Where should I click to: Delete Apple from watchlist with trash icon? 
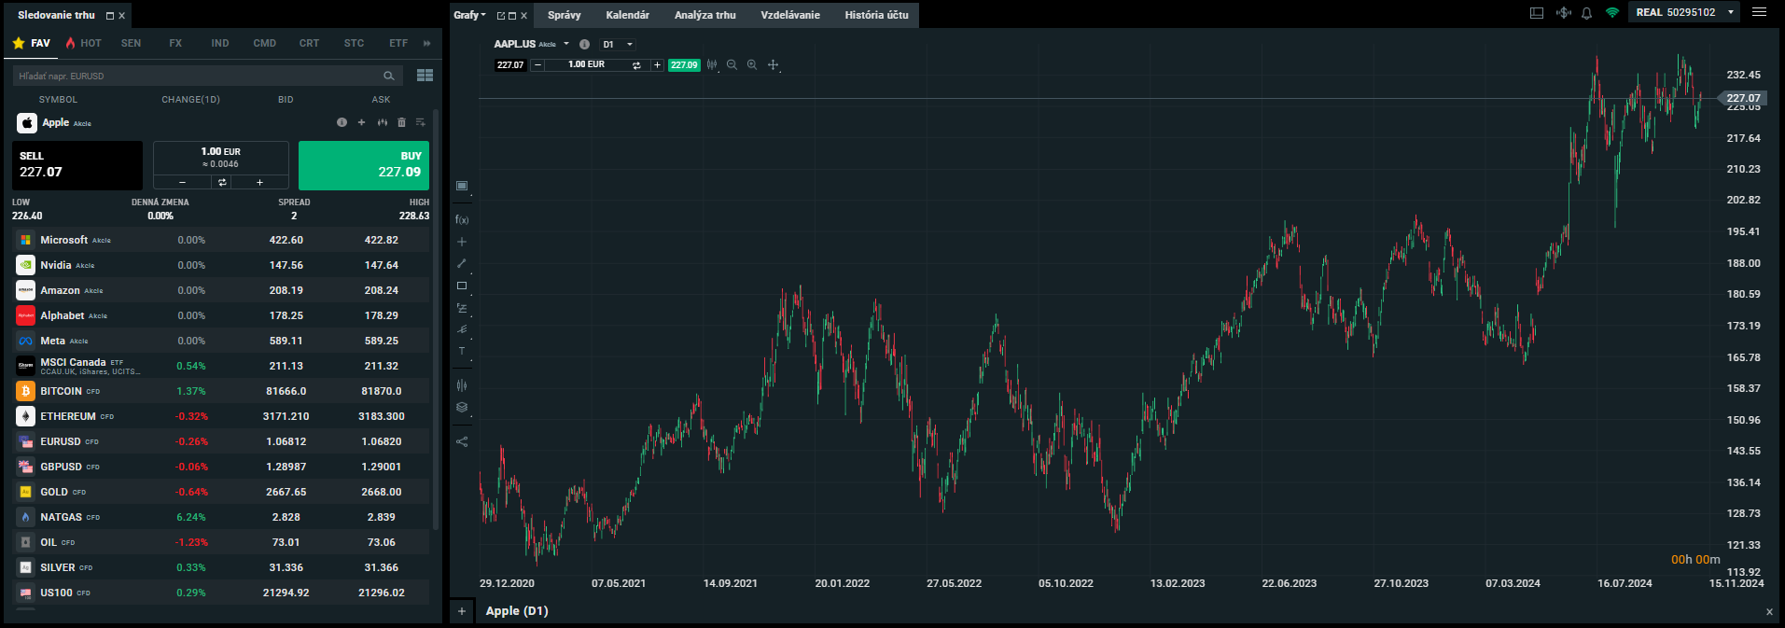(x=401, y=122)
